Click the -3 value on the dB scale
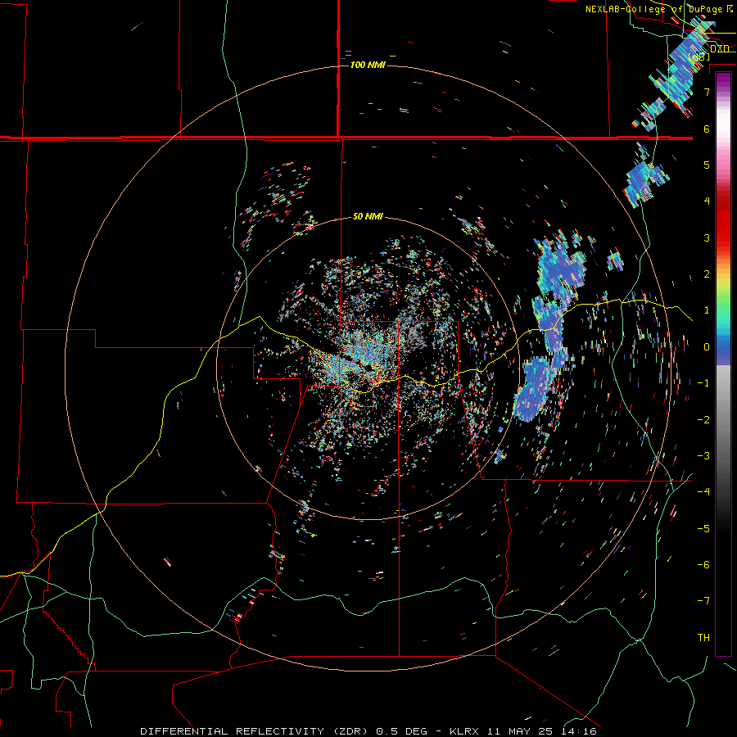This screenshot has width=737, height=737. (x=703, y=456)
